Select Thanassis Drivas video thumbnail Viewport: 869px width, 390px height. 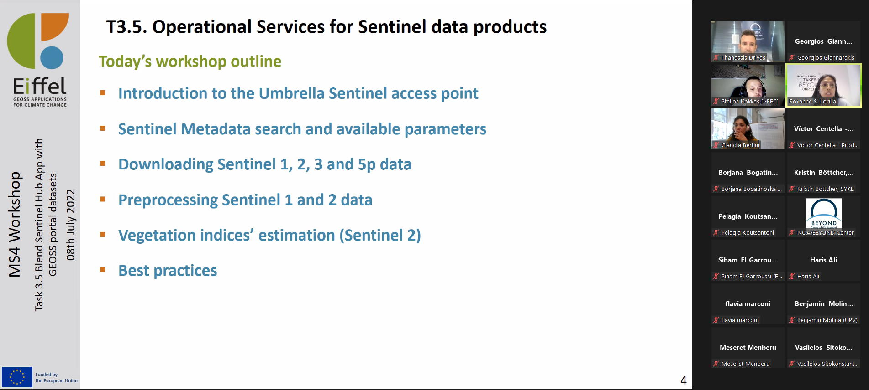click(x=748, y=41)
